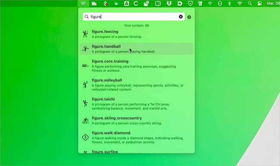Click the magnifier icon in search field
280x166 pixels.
coord(86,16)
